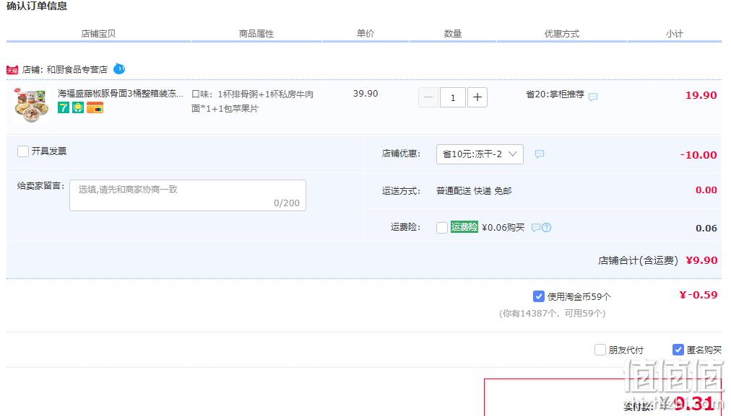Click the shipping fee amount 0.00

coord(706,190)
